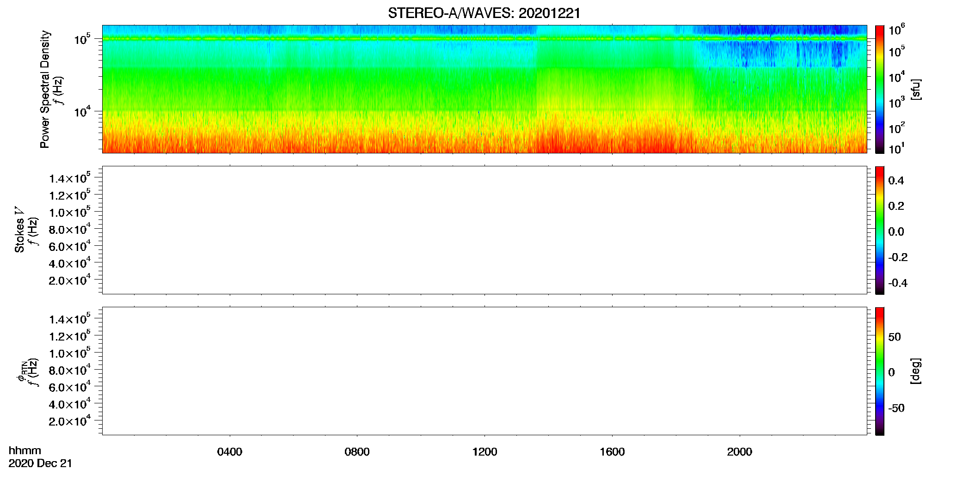This screenshot has width=969, height=499.
Task: Click the Power Spectral Density axis label
Action: [45, 89]
